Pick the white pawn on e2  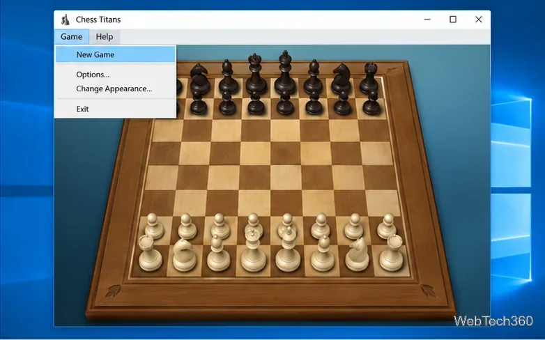pyautogui.click(x=286, y=222)
